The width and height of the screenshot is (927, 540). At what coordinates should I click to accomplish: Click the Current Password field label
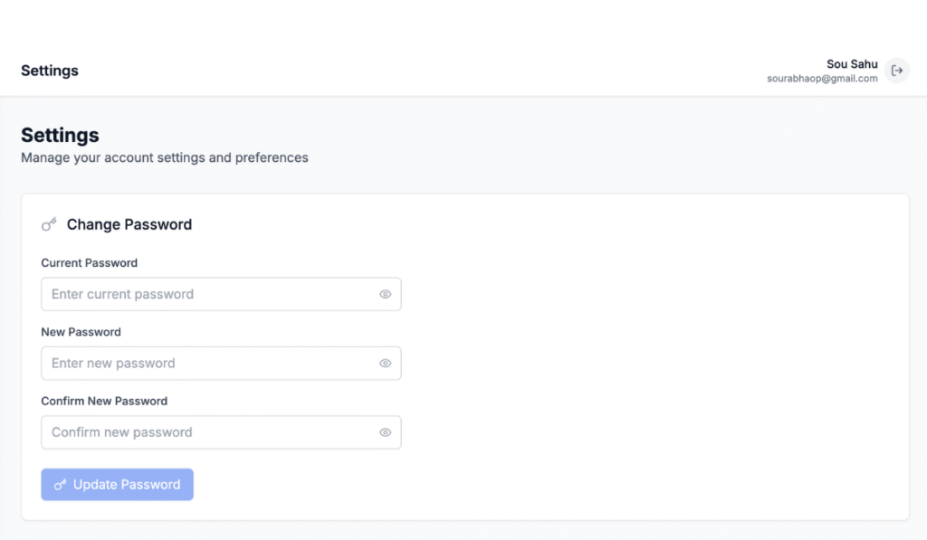pyautogui.click(x=89, y=263)
